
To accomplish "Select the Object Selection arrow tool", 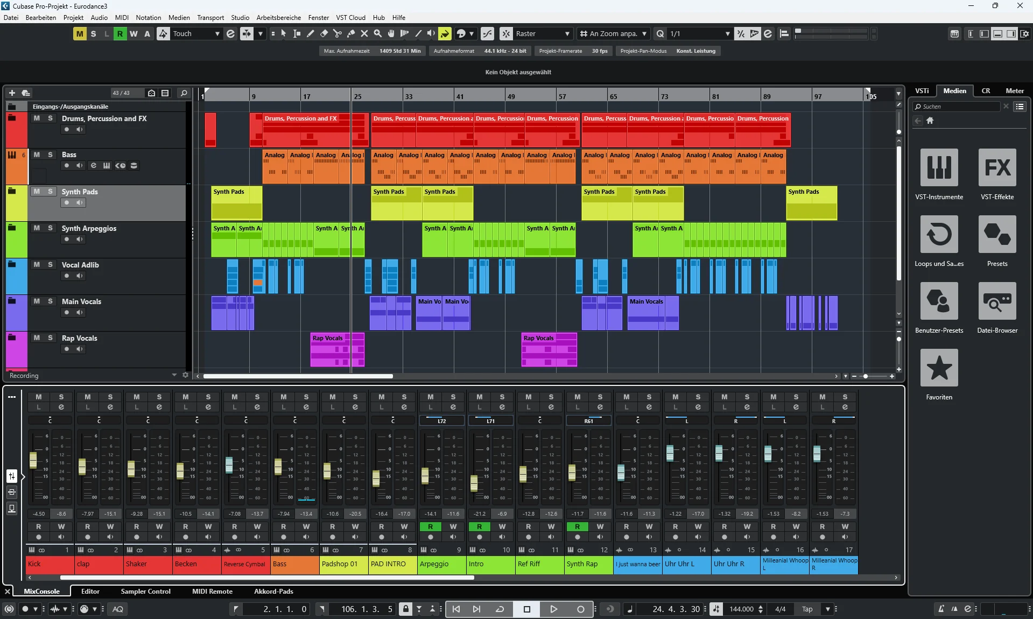I will 284,33.
